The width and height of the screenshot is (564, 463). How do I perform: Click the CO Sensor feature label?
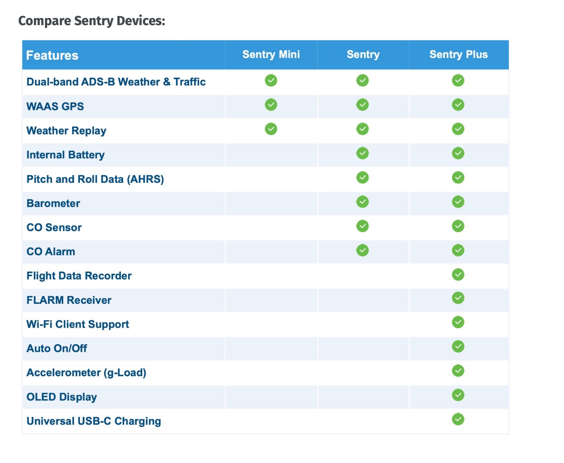tap(54, 228)
